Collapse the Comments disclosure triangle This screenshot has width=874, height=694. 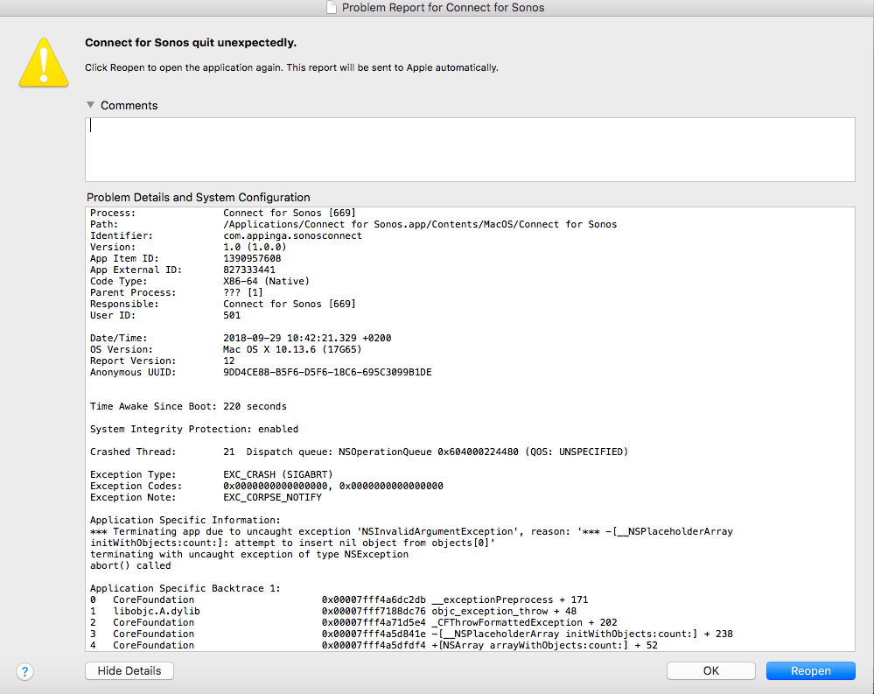[x=90, y=105]
